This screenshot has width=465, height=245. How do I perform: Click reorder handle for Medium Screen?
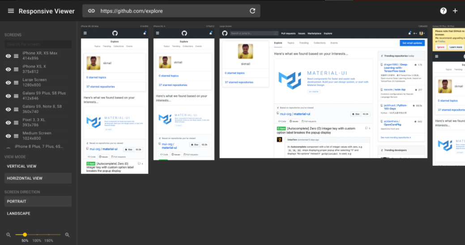click(x=16, y=136)
